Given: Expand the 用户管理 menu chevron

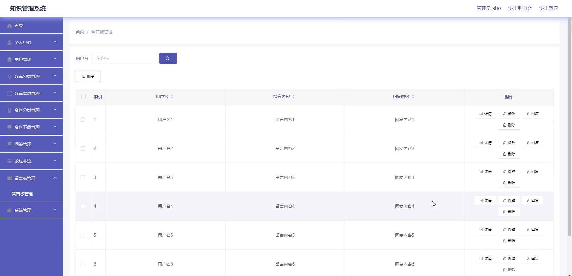Looking at the screenshot, I should [55, 59].
